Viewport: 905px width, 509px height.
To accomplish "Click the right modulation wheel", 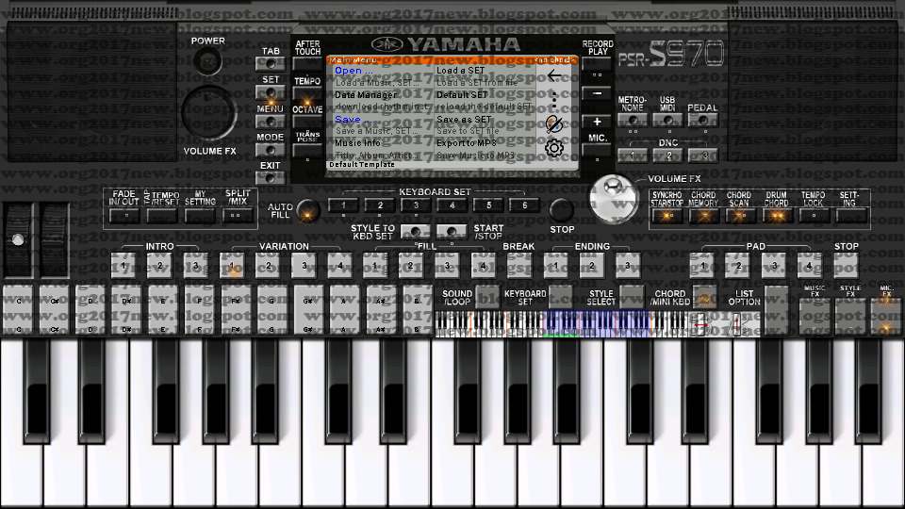I will 54,238.
